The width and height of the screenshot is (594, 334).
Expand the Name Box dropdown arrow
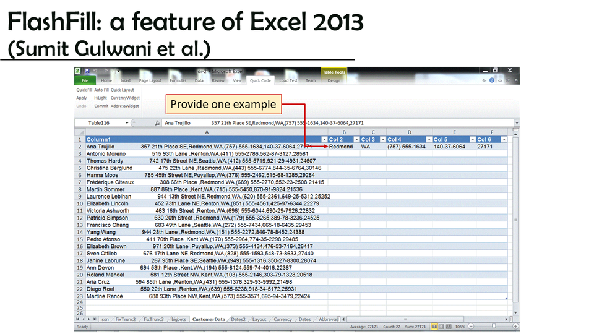pyautogui.click(x=127, y=123)
